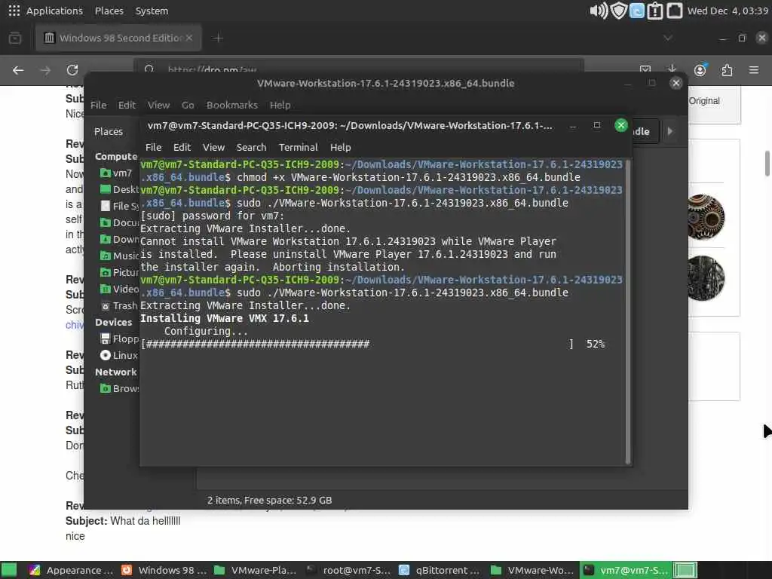The height and width of the screenshot is (579, 772).
Task: Click the clock showing Wed Dec 4
Action: click(x=728, y=11)
